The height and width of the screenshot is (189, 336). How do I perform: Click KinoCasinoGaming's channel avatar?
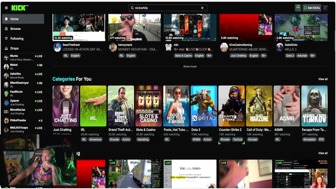coord(224,47)
